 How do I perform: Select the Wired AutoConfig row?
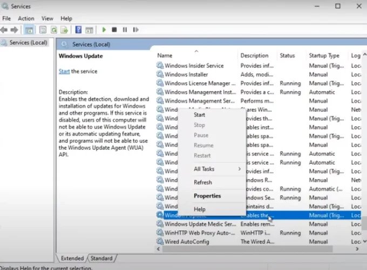tap(259, 242)
